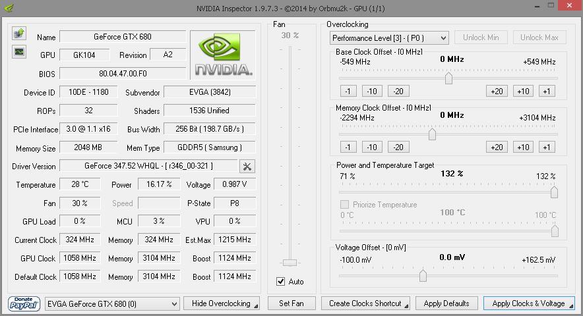Image resolution: width=583 pixels, height=316 pixels.
Task: Click the upload screenshot icon beside Name
Action: tap(19, 34)
